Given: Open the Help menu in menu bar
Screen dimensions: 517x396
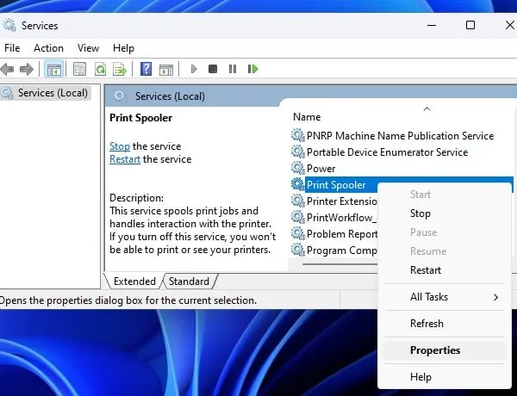Looking at the screenshot, I should click(123, 48).
